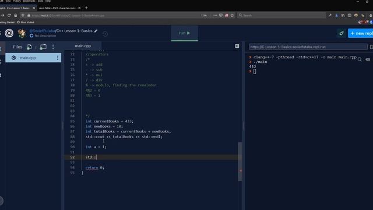Open main.cpp file options menu
This screenshot has height=210, width=373.
pos(58,58)
